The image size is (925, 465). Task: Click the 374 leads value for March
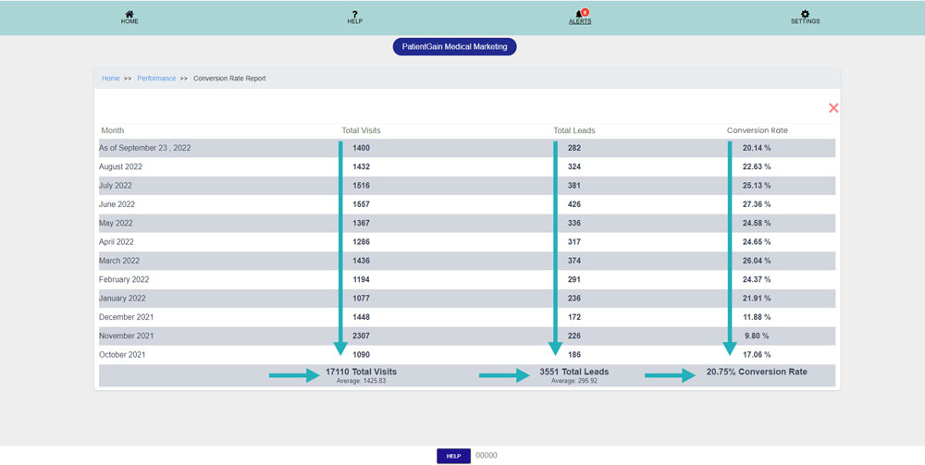(x=574, y=261)
